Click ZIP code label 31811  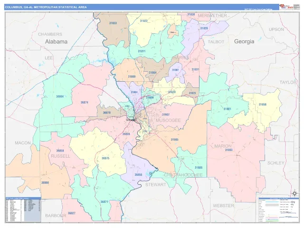click(142, 51)
